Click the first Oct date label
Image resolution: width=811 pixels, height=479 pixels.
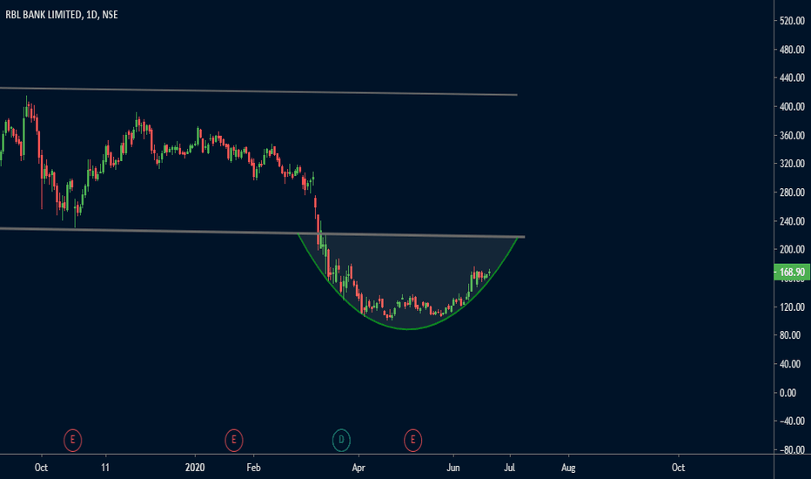[x=41, y=468]
